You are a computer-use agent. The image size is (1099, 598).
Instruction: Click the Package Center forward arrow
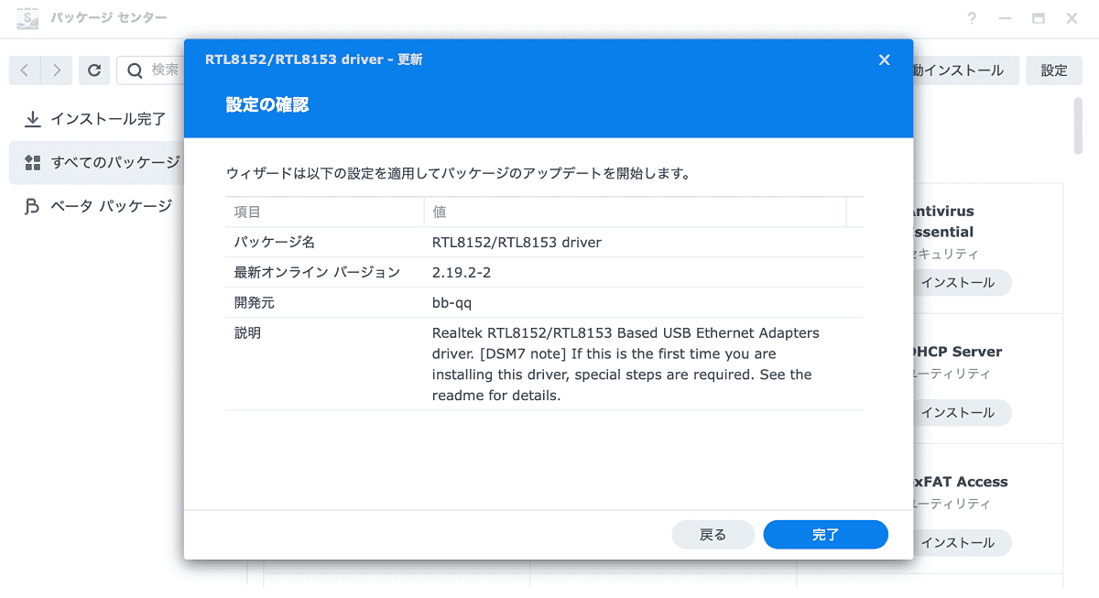coord(56,70)
